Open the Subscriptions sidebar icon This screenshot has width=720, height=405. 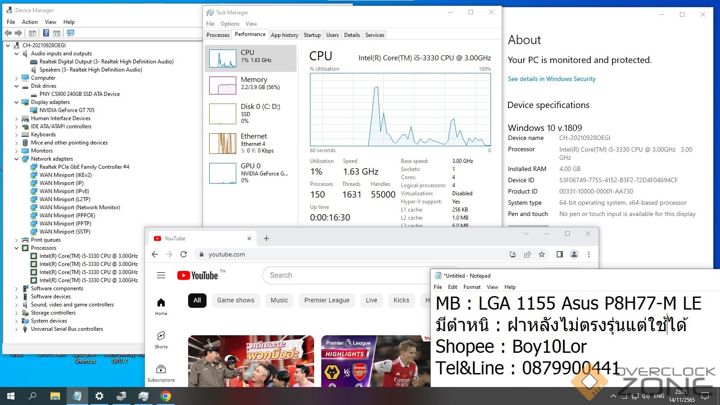pyautogui.click(x=161, y=373)
